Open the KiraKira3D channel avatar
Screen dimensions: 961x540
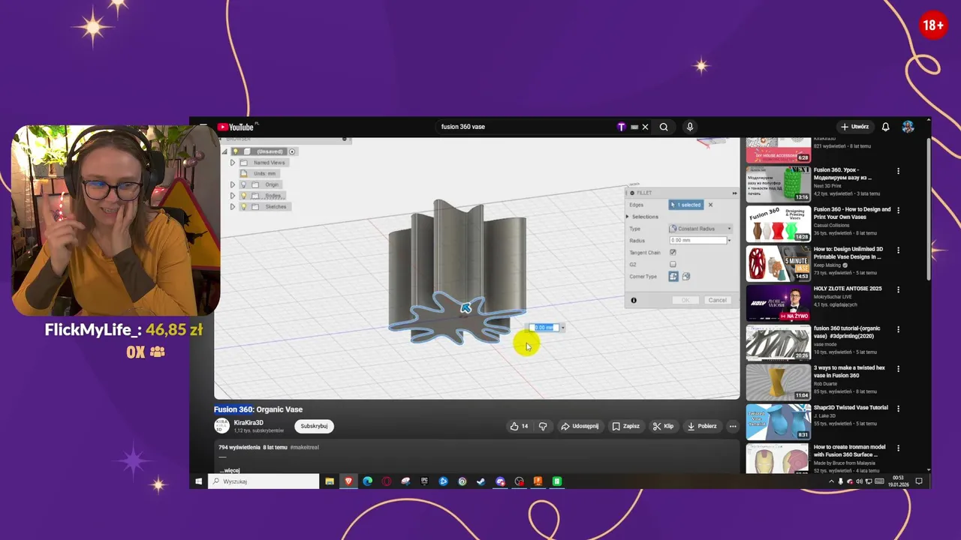point(221,425)
